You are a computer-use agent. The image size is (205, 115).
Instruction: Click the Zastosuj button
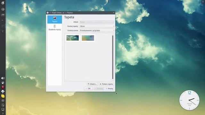point(99,88)
